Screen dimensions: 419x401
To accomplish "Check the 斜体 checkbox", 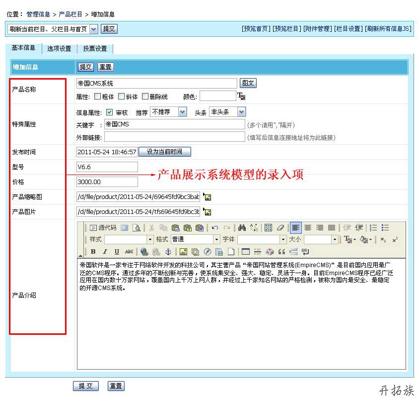I will click(x=121, y=96).
